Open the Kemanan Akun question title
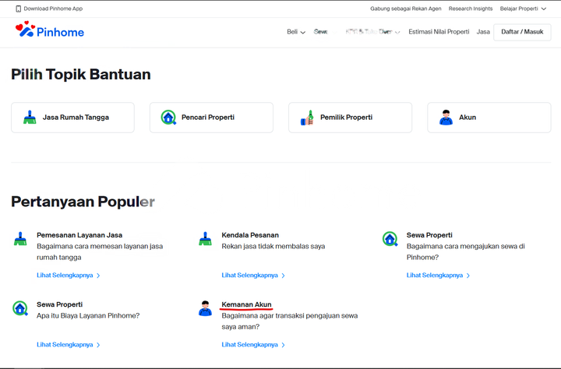Viewport: 561px width, 369px height. tap(246, 304)
